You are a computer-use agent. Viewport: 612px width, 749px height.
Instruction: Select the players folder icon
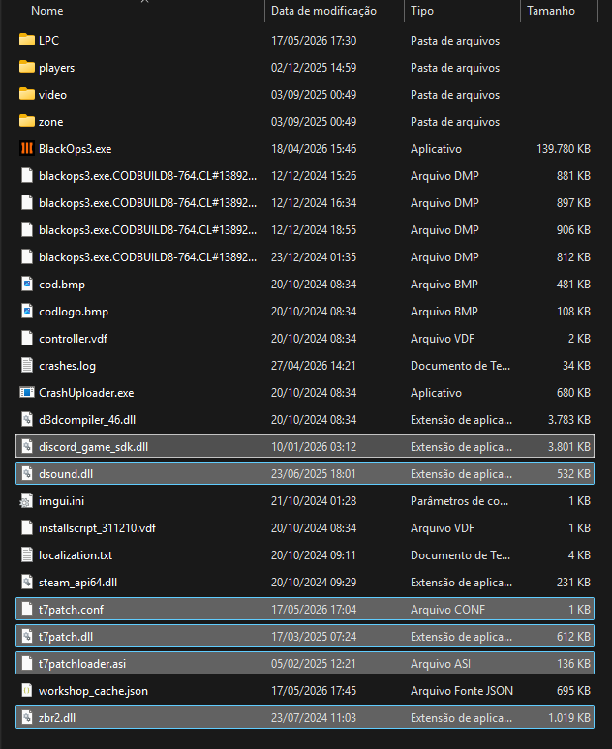pos(27,67)
